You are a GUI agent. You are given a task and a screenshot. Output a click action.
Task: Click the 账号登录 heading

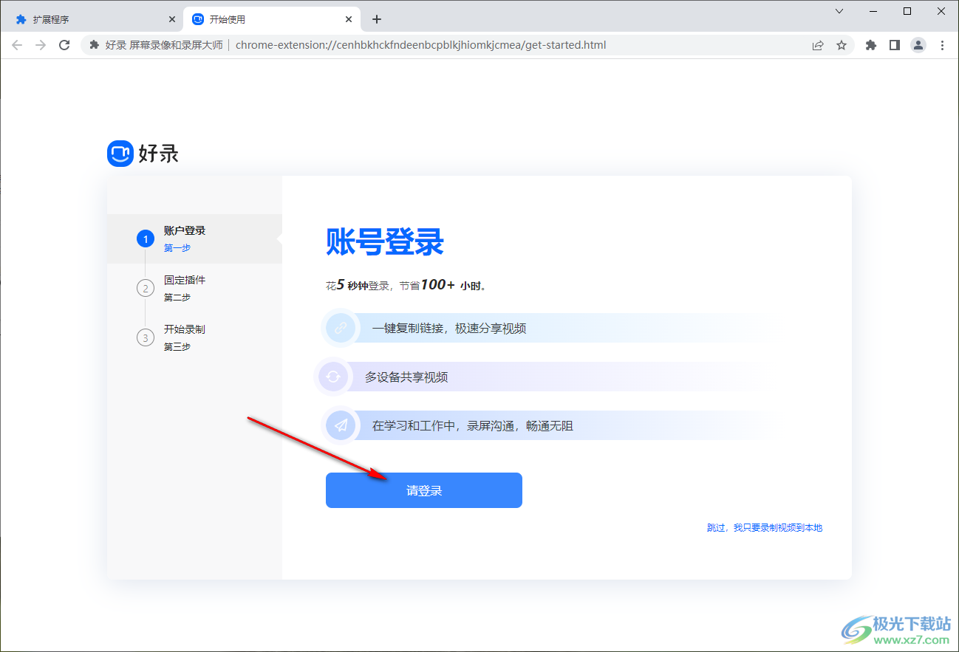pos(385,242)
